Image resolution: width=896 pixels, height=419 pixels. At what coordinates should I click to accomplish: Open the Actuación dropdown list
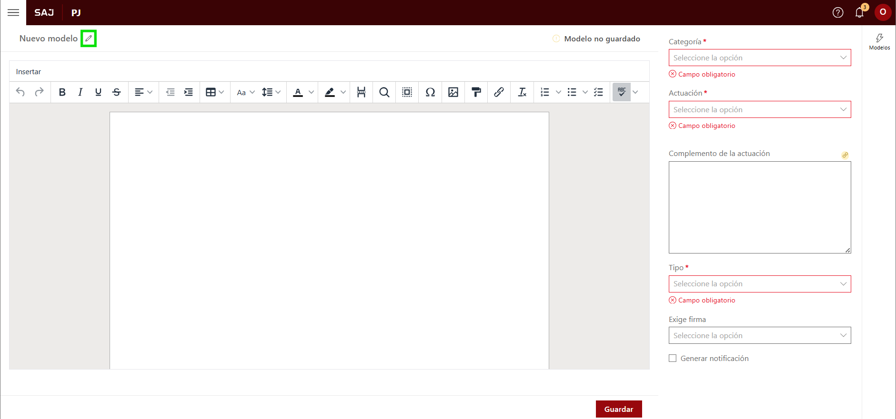(x=759, y=109)
